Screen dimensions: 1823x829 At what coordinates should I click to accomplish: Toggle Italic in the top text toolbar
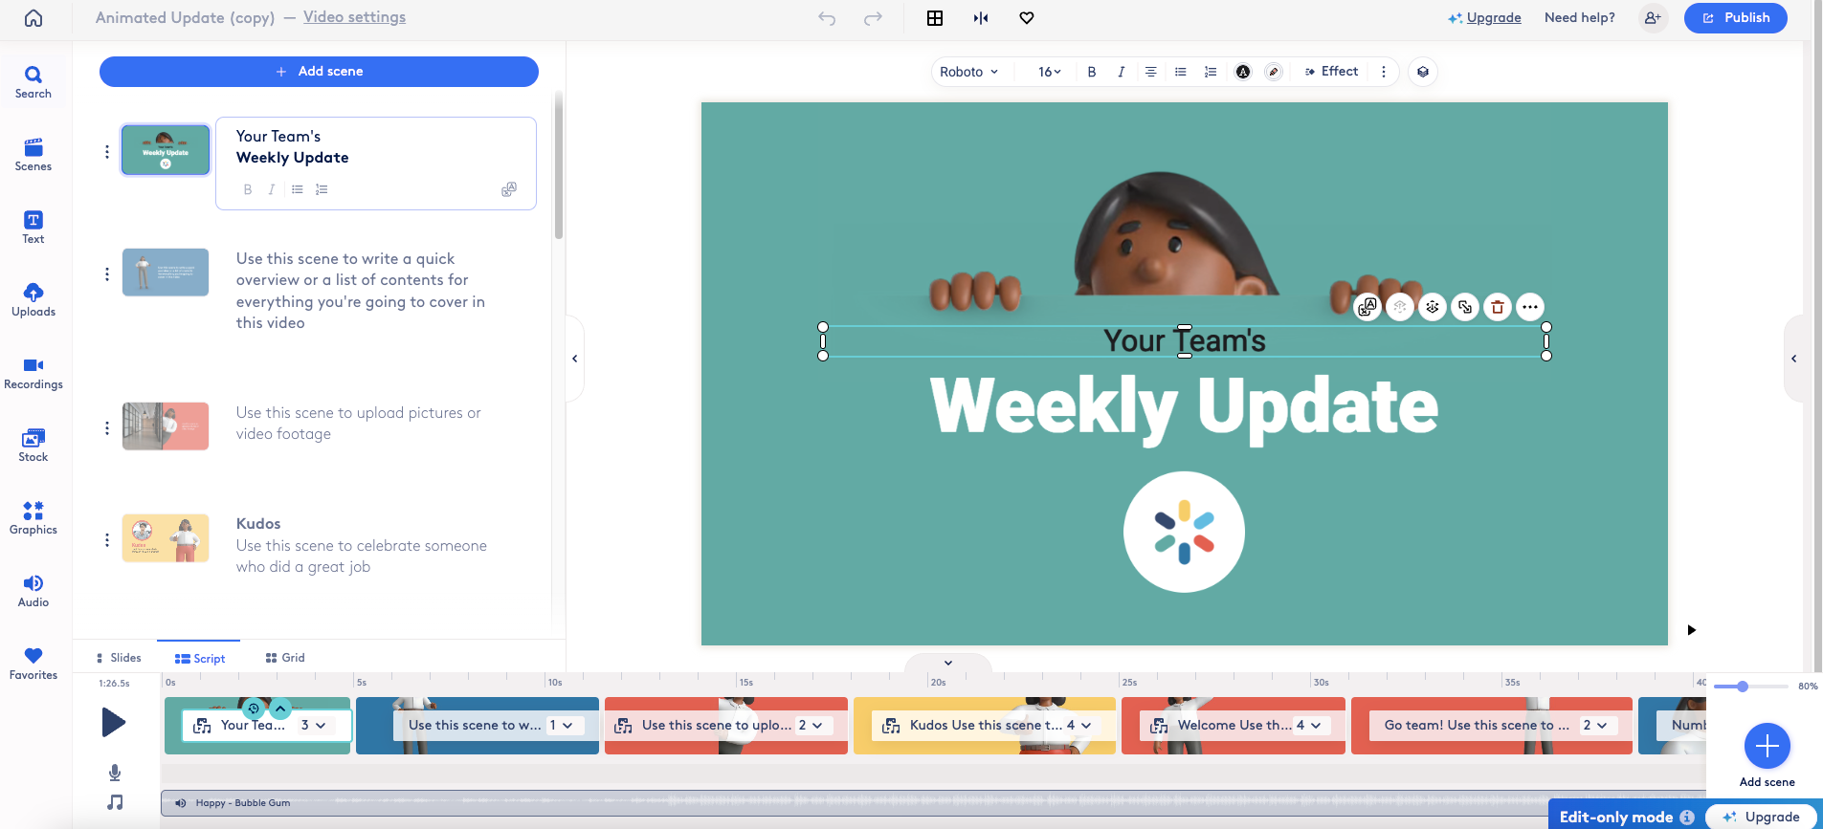1121,72
